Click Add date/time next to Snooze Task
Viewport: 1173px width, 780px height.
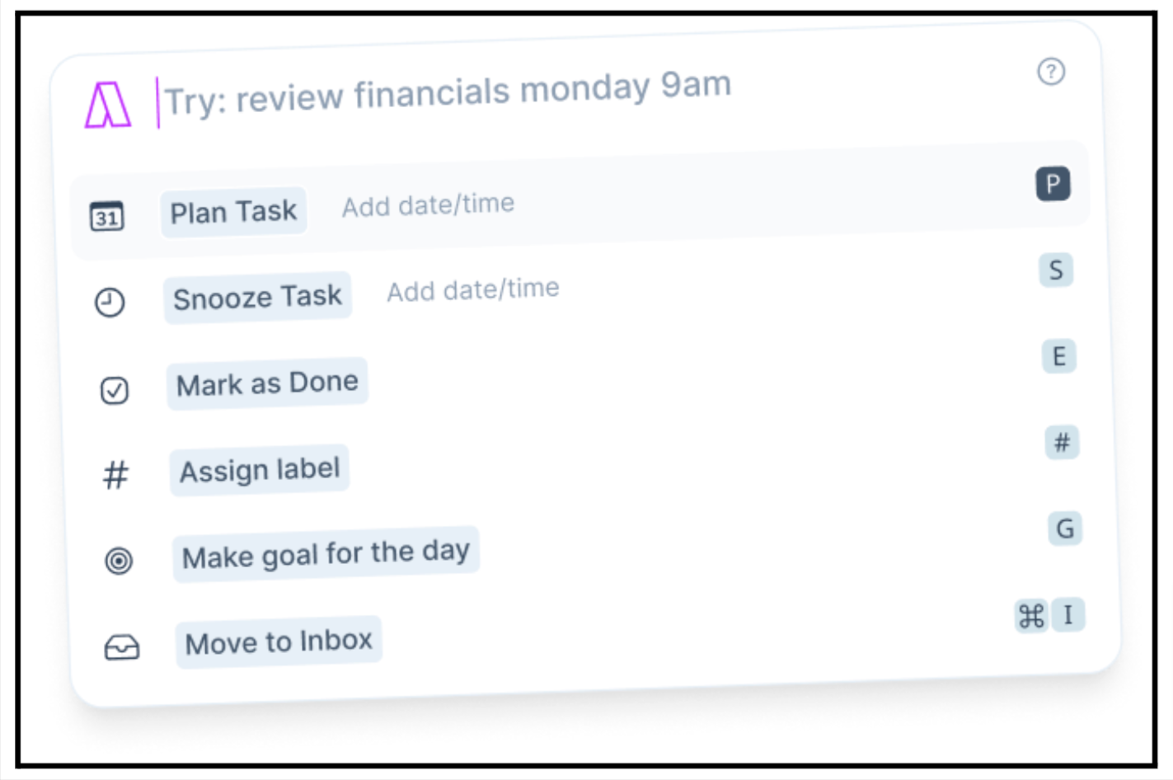coord(473,289)
